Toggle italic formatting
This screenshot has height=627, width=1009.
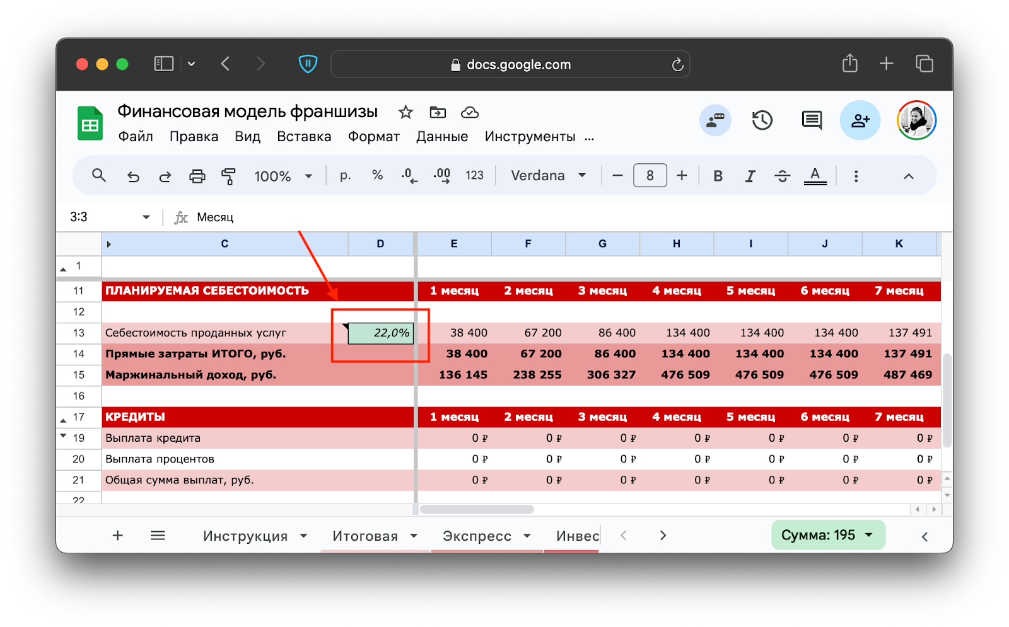tap(750, 176)
